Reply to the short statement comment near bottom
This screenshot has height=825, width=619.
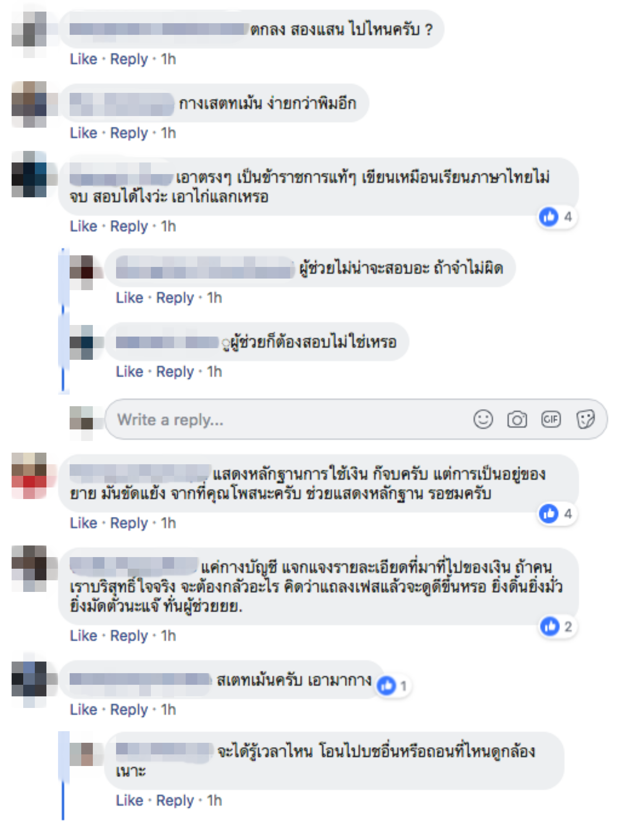point(129,710)
